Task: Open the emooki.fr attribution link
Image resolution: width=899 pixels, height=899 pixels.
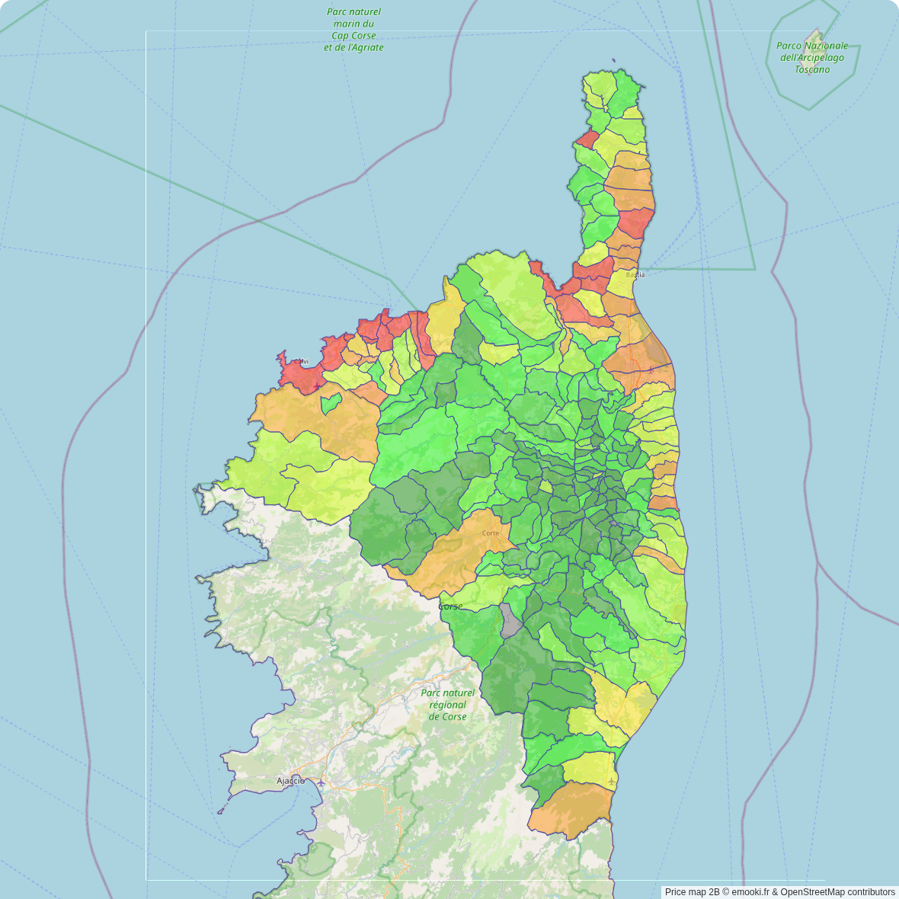Action: tap(754, 892)
